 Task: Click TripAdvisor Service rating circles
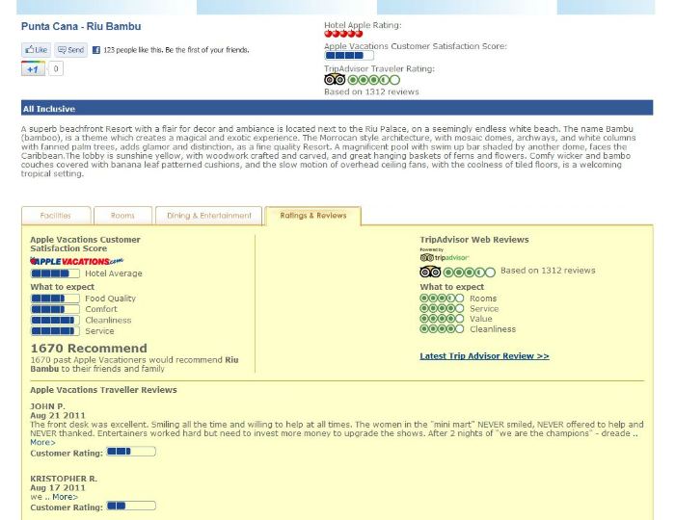pyautogui.click(x=442, y=308)
